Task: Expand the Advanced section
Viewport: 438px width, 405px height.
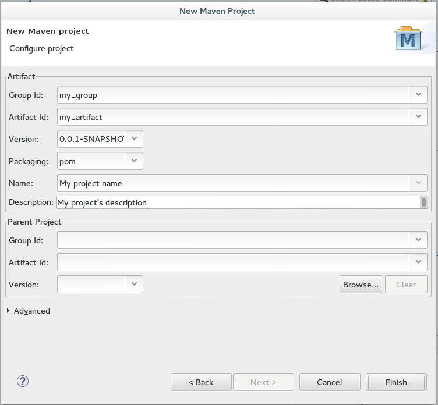Action: pyautogui.click(x=28, y=311)
